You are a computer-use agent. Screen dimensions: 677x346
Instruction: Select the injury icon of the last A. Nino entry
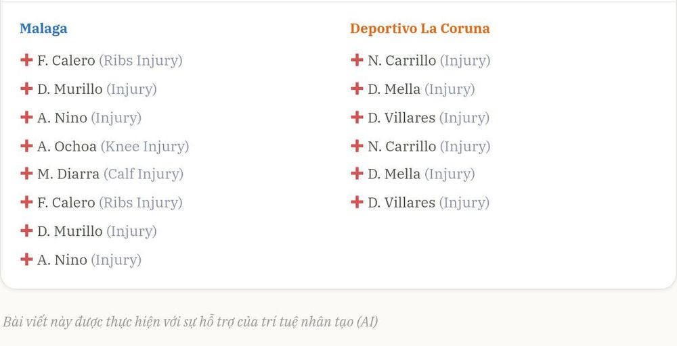click(x=26, y=259)
